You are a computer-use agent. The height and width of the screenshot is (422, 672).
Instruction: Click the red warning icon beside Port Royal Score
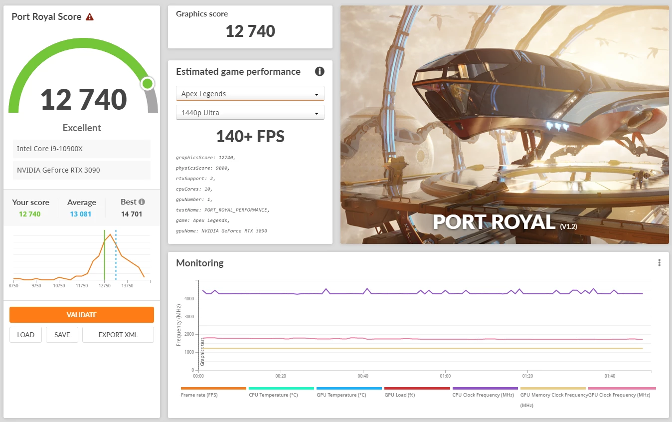90,17
